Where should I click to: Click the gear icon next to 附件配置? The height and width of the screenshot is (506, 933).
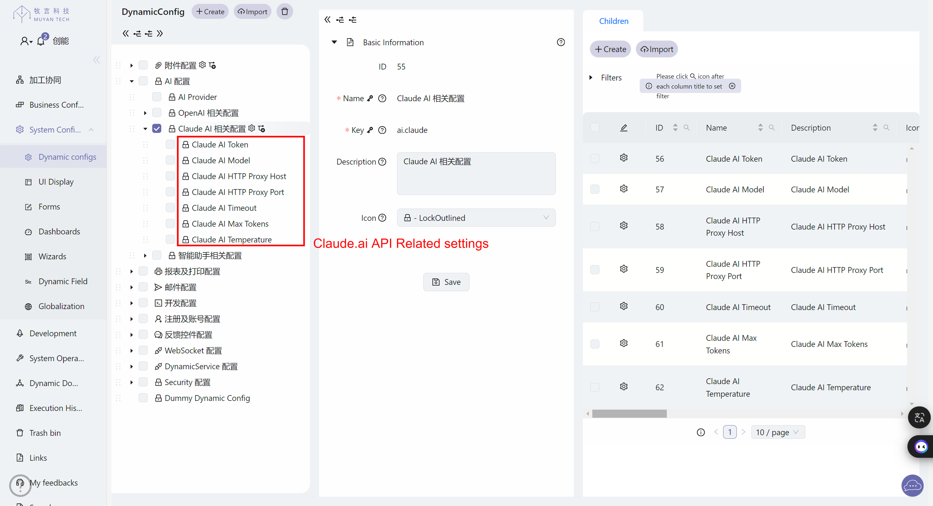tap(202, 65)
